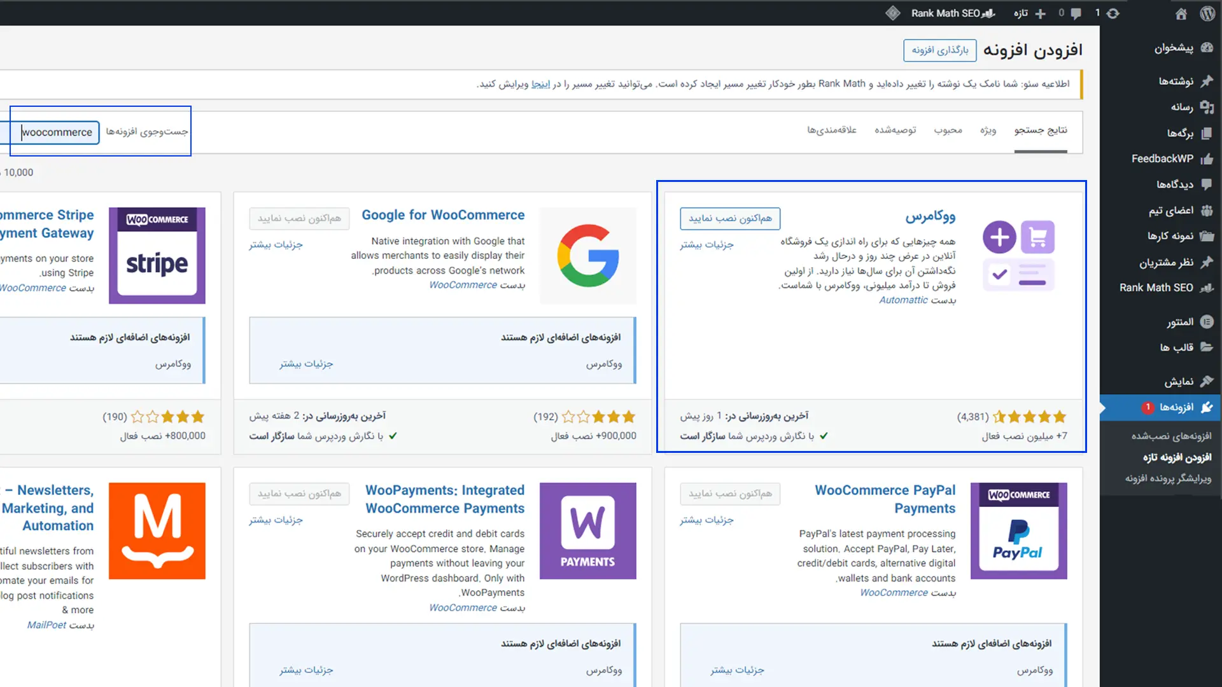1222x687 pixels.
Task: Open جزئیات بیشتر in Google for WooCommerce dependency box
Action: point(306,364)
